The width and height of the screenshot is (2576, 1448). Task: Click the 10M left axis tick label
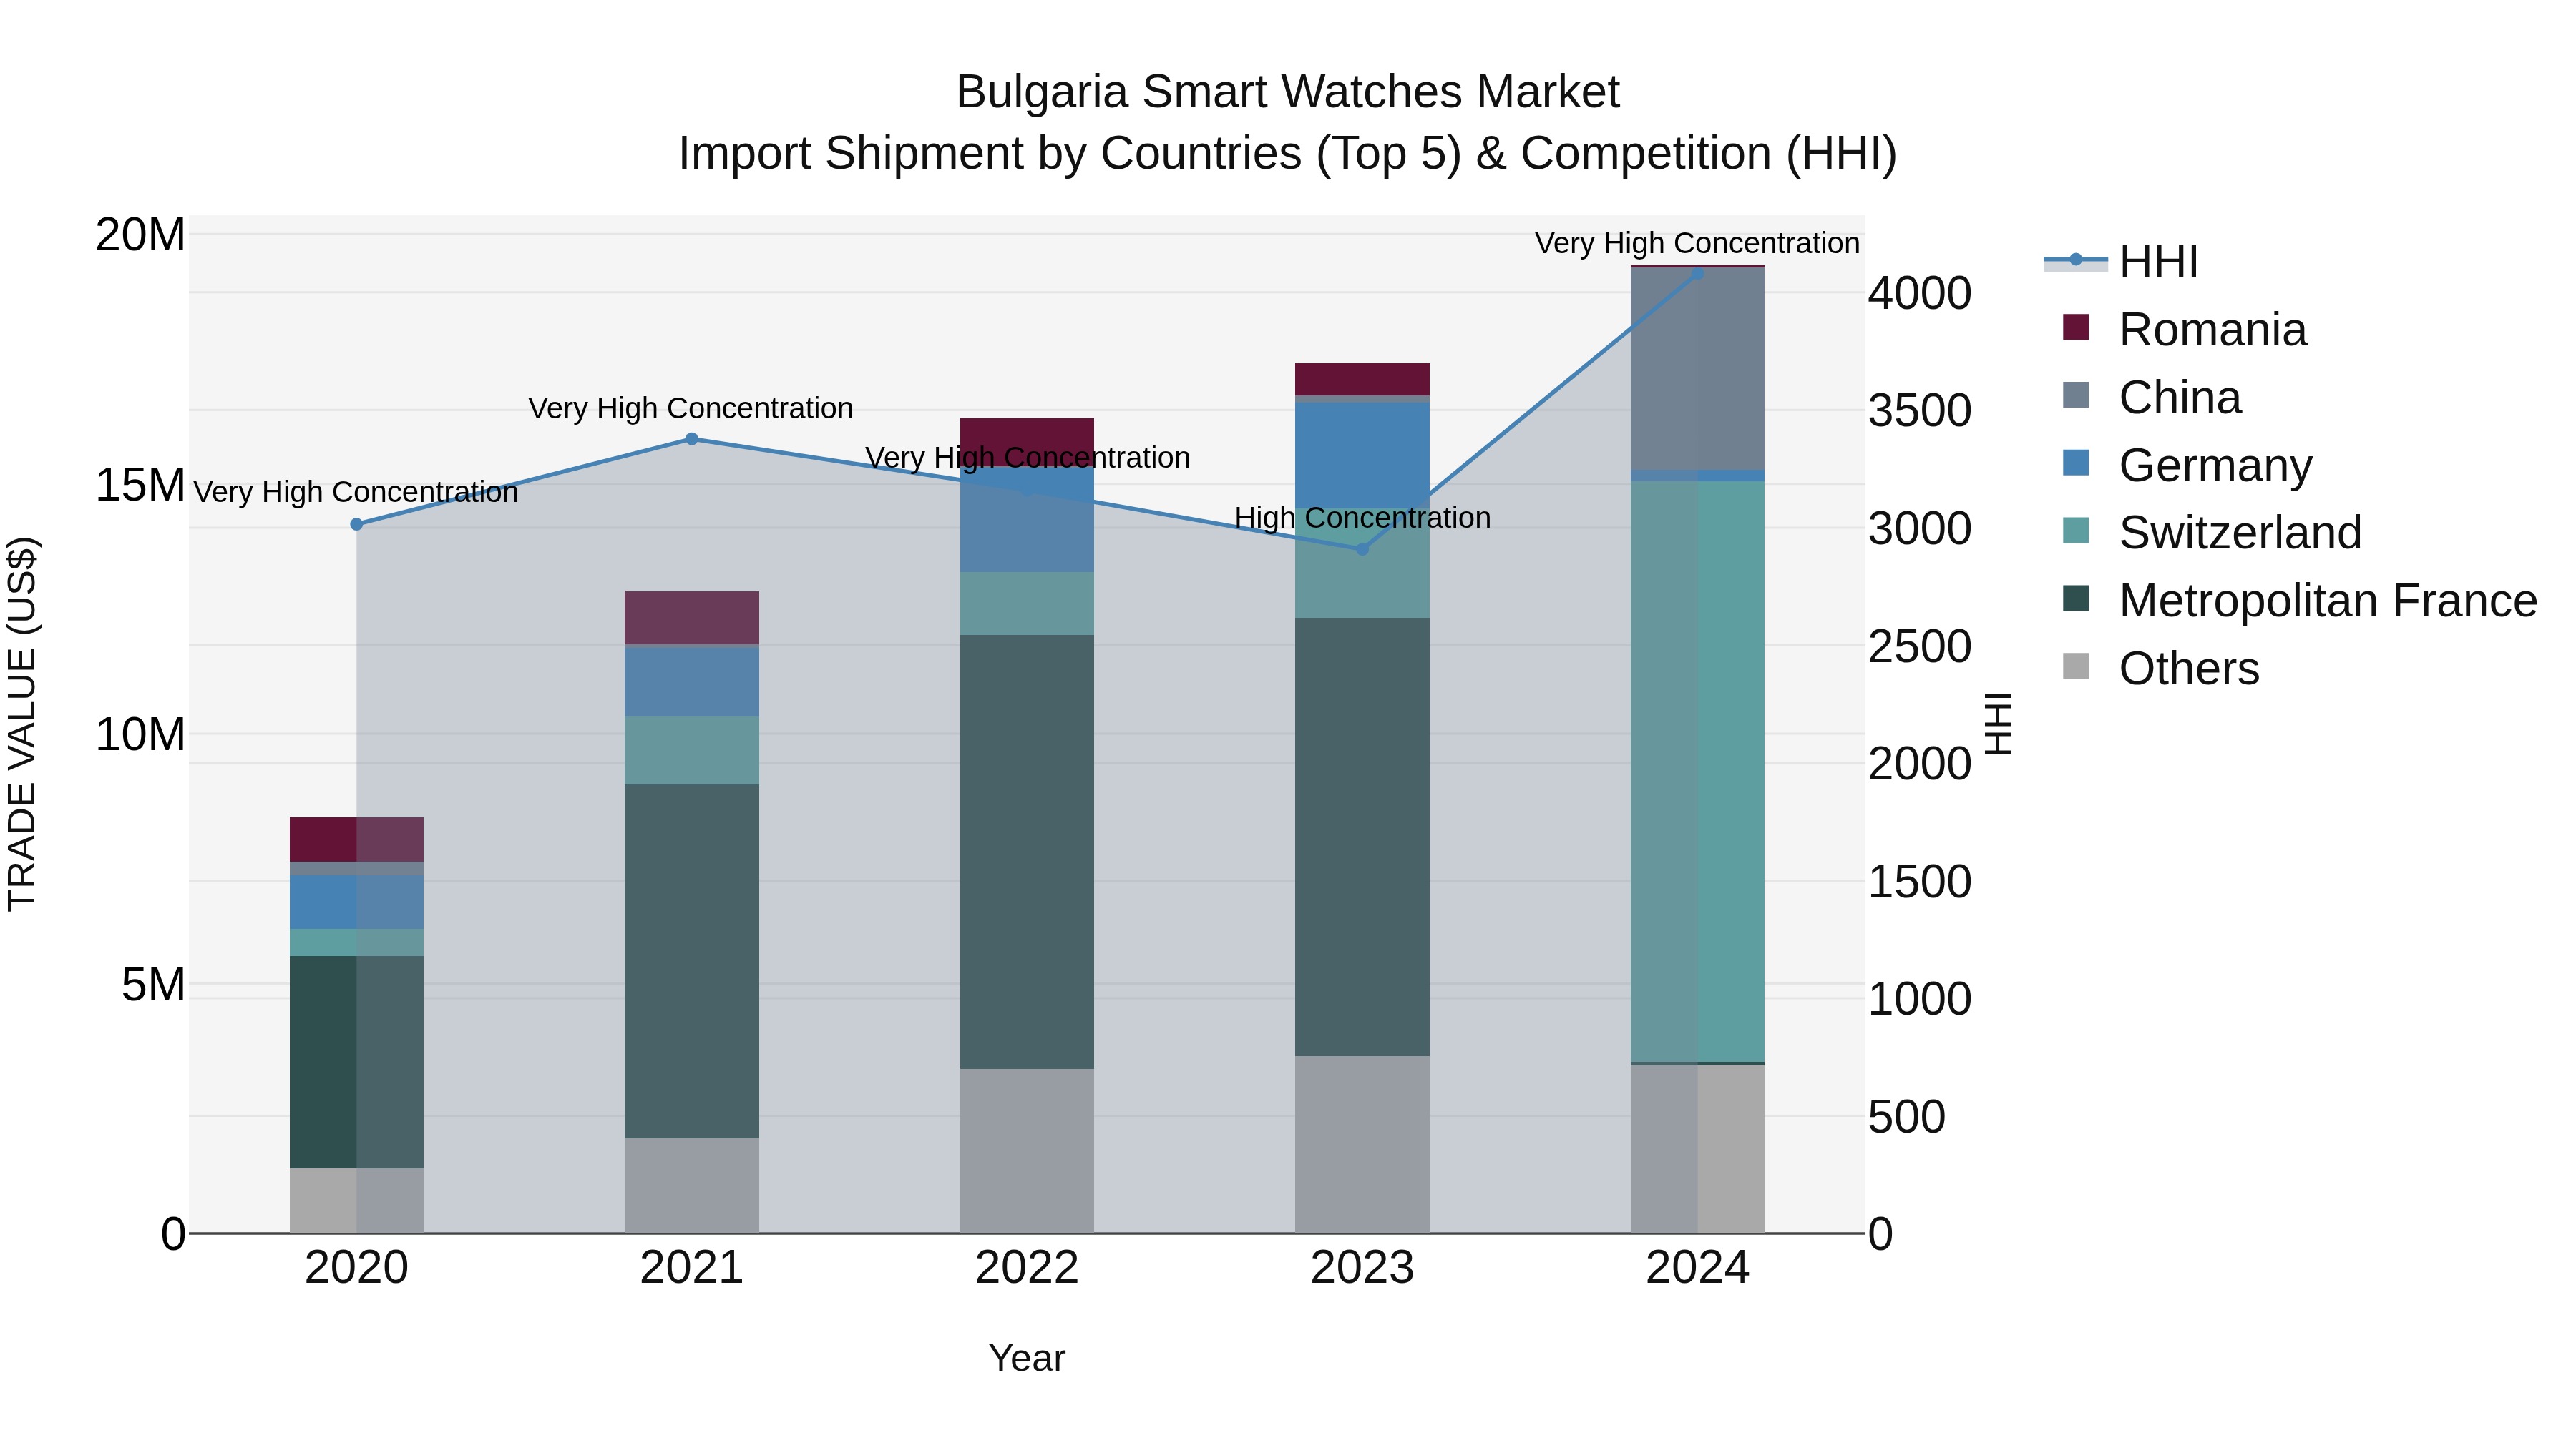(x=140, y=736)
